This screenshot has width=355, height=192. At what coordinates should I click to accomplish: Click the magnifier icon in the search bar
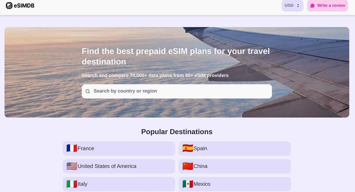pos(88,91)
